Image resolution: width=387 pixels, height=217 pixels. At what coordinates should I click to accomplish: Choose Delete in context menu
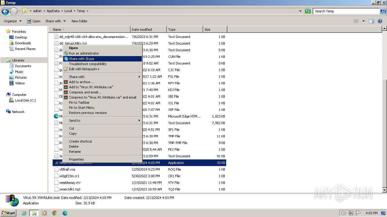pos(102,146)
